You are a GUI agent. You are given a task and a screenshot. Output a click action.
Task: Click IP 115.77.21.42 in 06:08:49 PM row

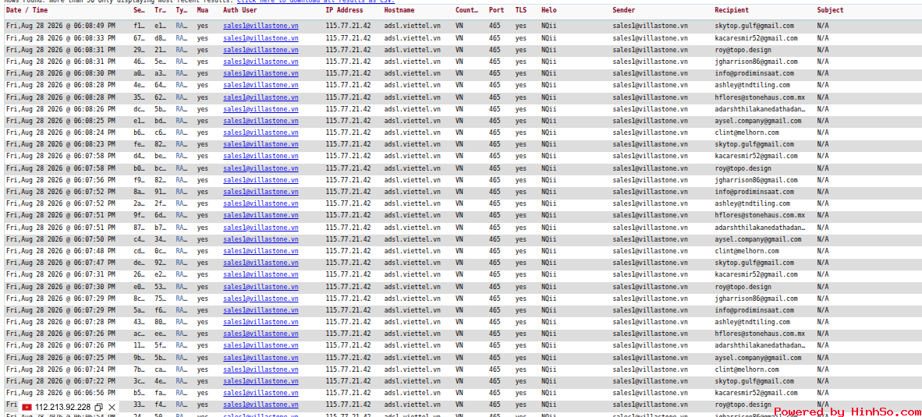(348, 26)
